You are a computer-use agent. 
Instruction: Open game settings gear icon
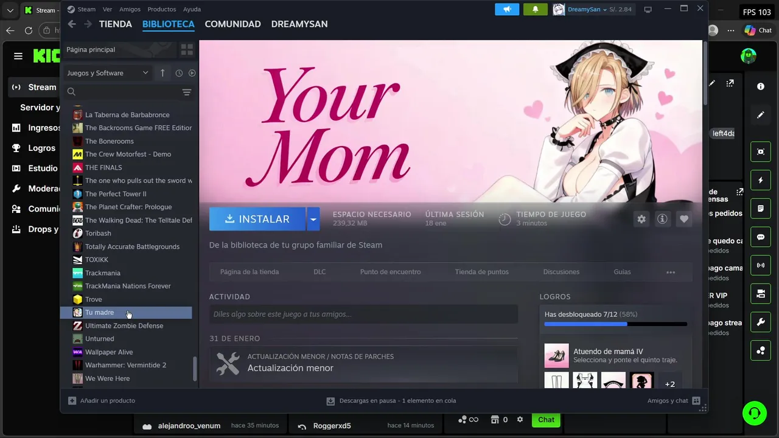point(641,219)
